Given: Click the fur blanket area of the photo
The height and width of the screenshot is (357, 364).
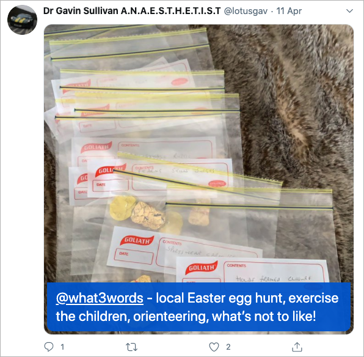Looking at the screenshot, I should [290, 105].
